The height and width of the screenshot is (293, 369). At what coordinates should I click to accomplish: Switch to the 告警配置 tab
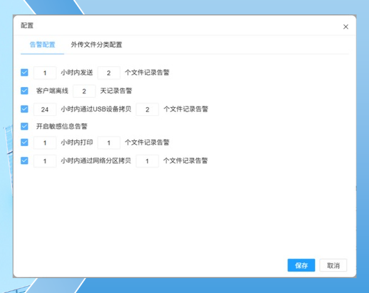click(43, 44)
